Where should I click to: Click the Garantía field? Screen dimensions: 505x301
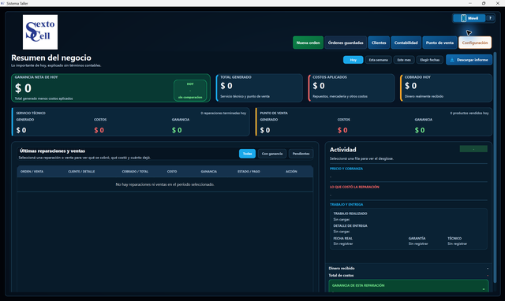coord(418,241)
